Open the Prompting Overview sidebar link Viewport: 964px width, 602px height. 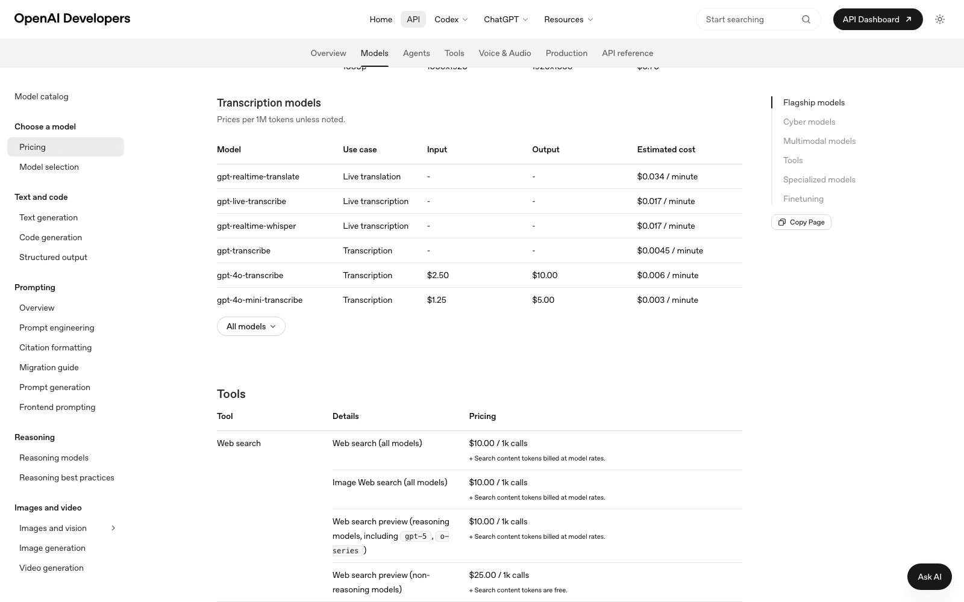click(37, 308)
